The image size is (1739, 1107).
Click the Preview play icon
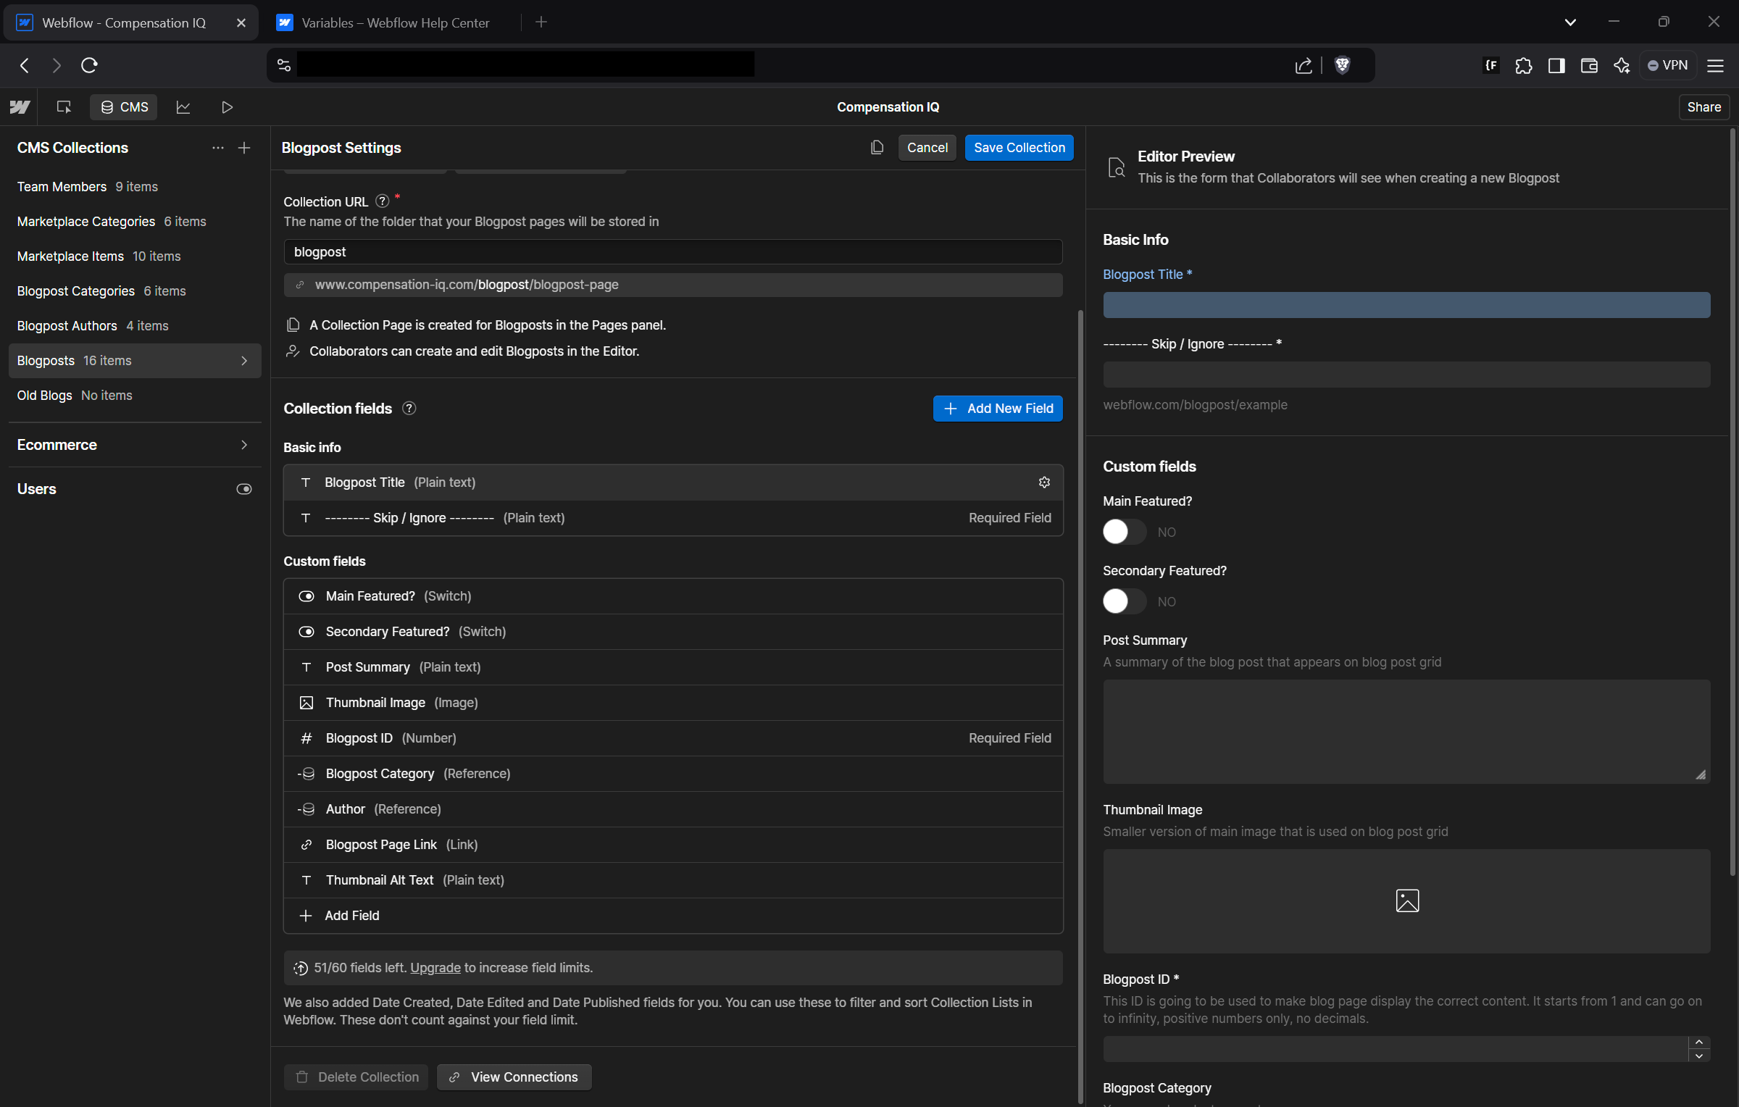[x=227, y=107]
